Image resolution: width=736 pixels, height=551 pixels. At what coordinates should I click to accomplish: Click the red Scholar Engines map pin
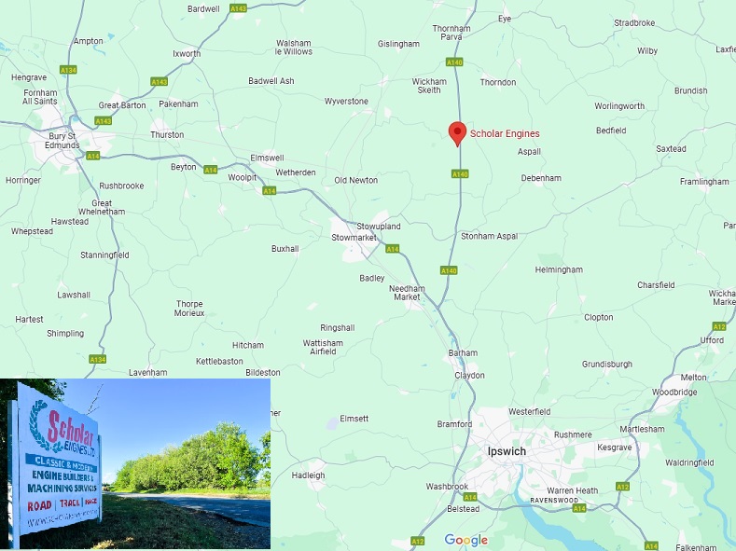click(458, 133)
